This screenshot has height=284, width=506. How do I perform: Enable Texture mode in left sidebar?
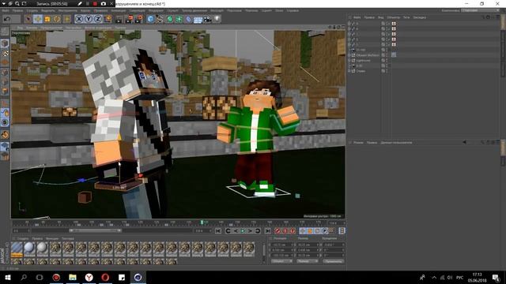point(5,53)
